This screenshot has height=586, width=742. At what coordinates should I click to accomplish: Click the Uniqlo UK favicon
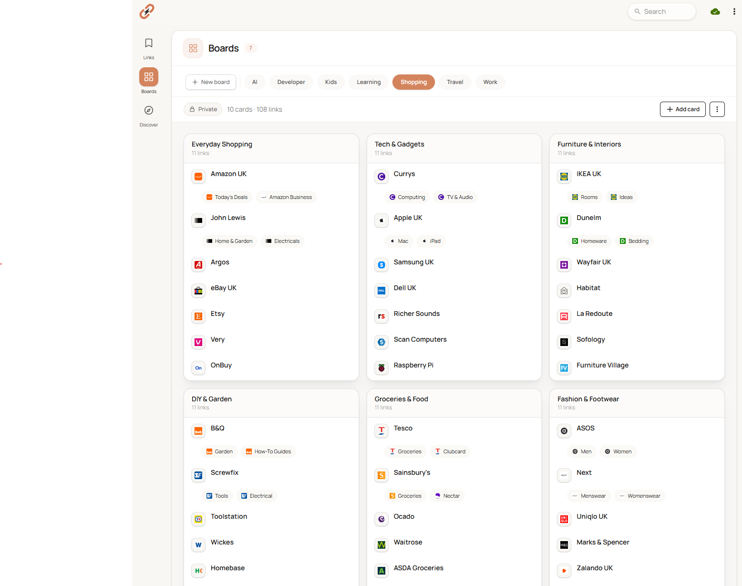[564, 519]
